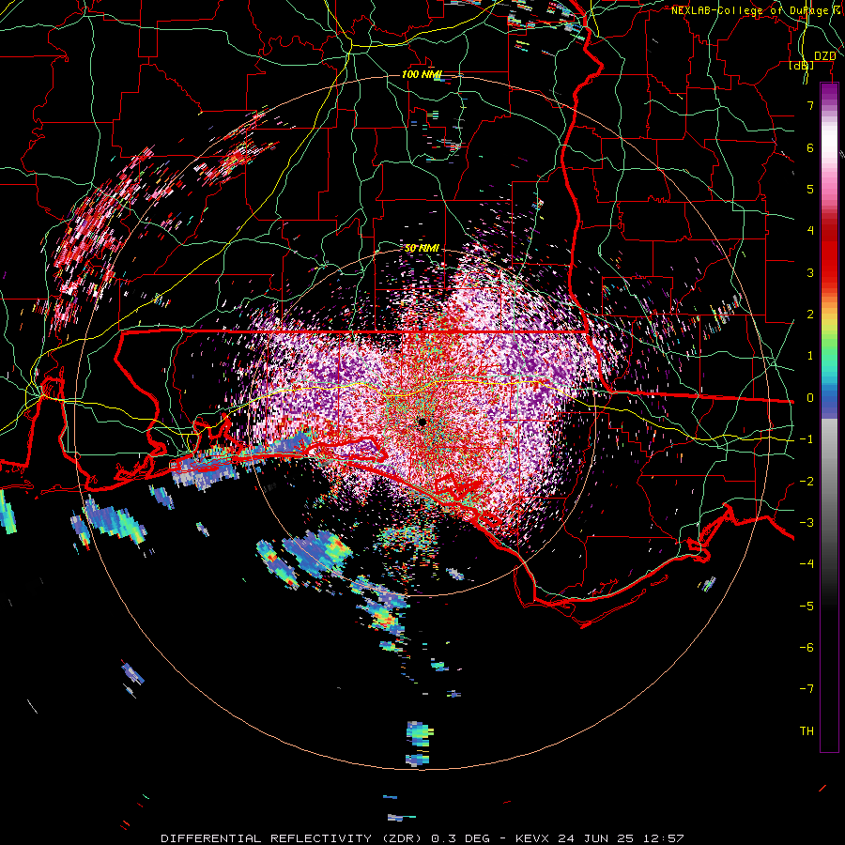Screen dimensions: 845x845
Task: Click the red segment of the color bar
Action: pos(829,253)
